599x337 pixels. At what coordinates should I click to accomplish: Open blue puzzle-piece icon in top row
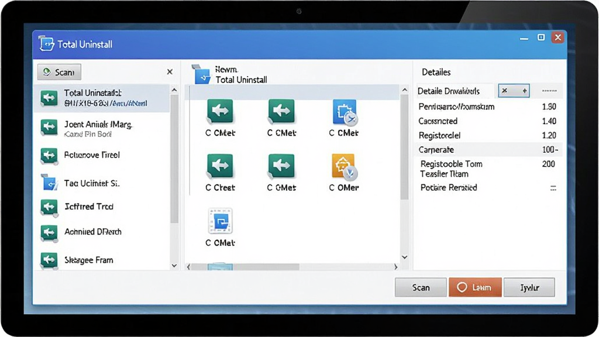(345, 112)
